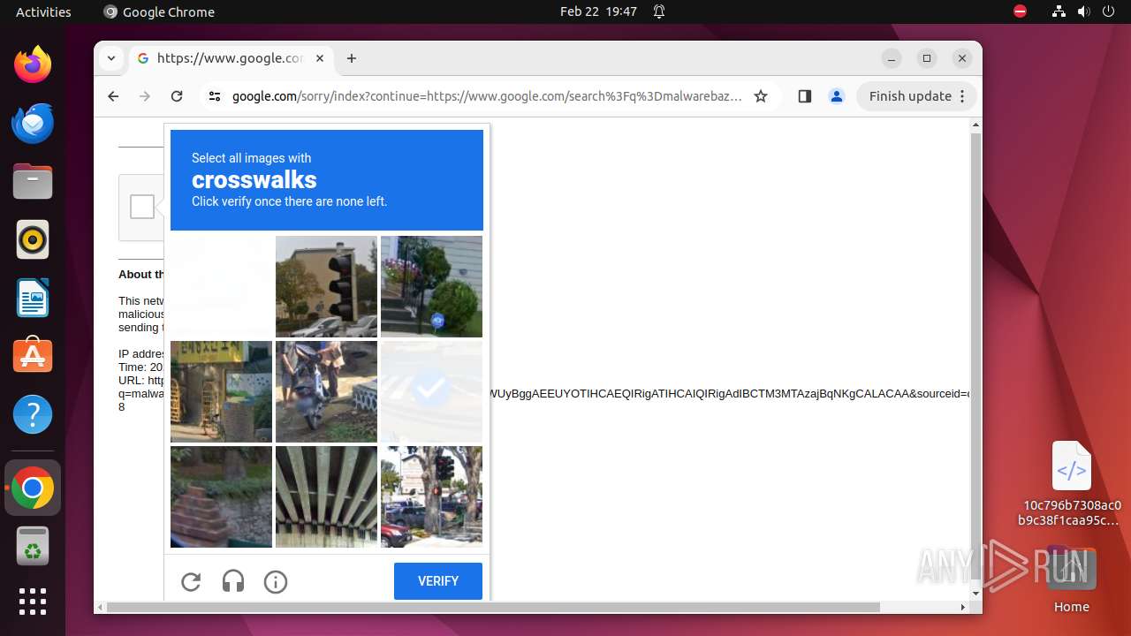Open the Home folder on the desktop
This screenshot has height=636, width=1131.
pyautogui.click(x=1072, y=579)
